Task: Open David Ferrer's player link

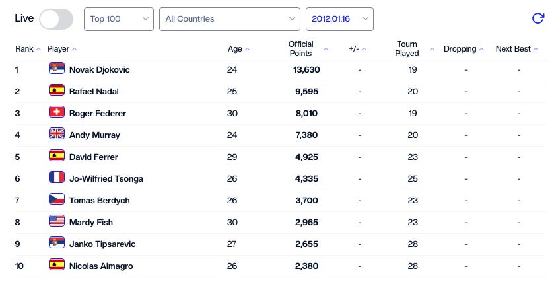Action: 94,157
